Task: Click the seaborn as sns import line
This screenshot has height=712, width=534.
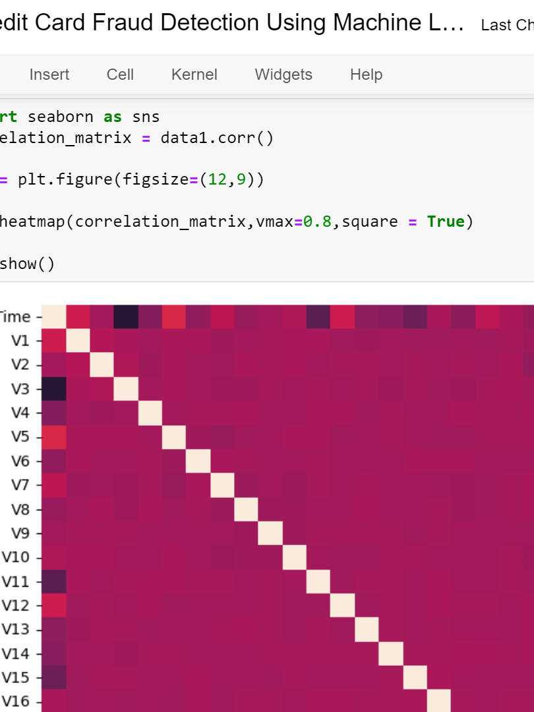Action: pyautogui.click(x=80, y=117)
